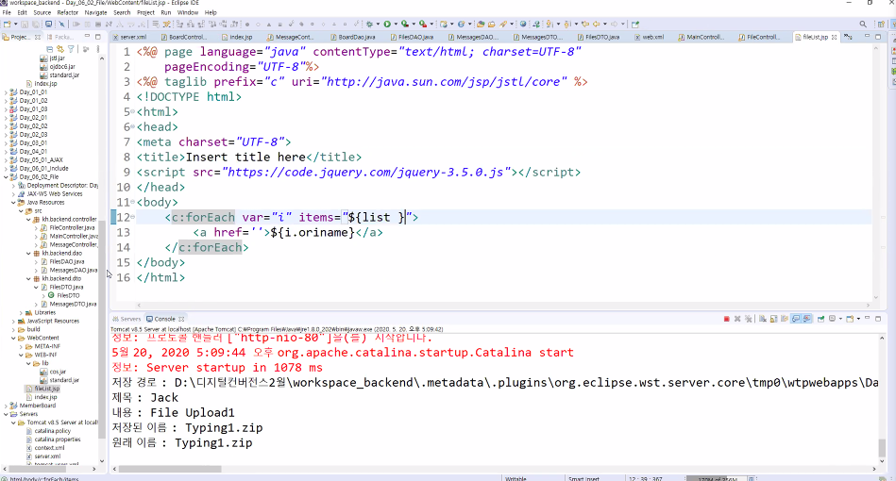Click the Remove Launch icon in Console

[737, 319]
